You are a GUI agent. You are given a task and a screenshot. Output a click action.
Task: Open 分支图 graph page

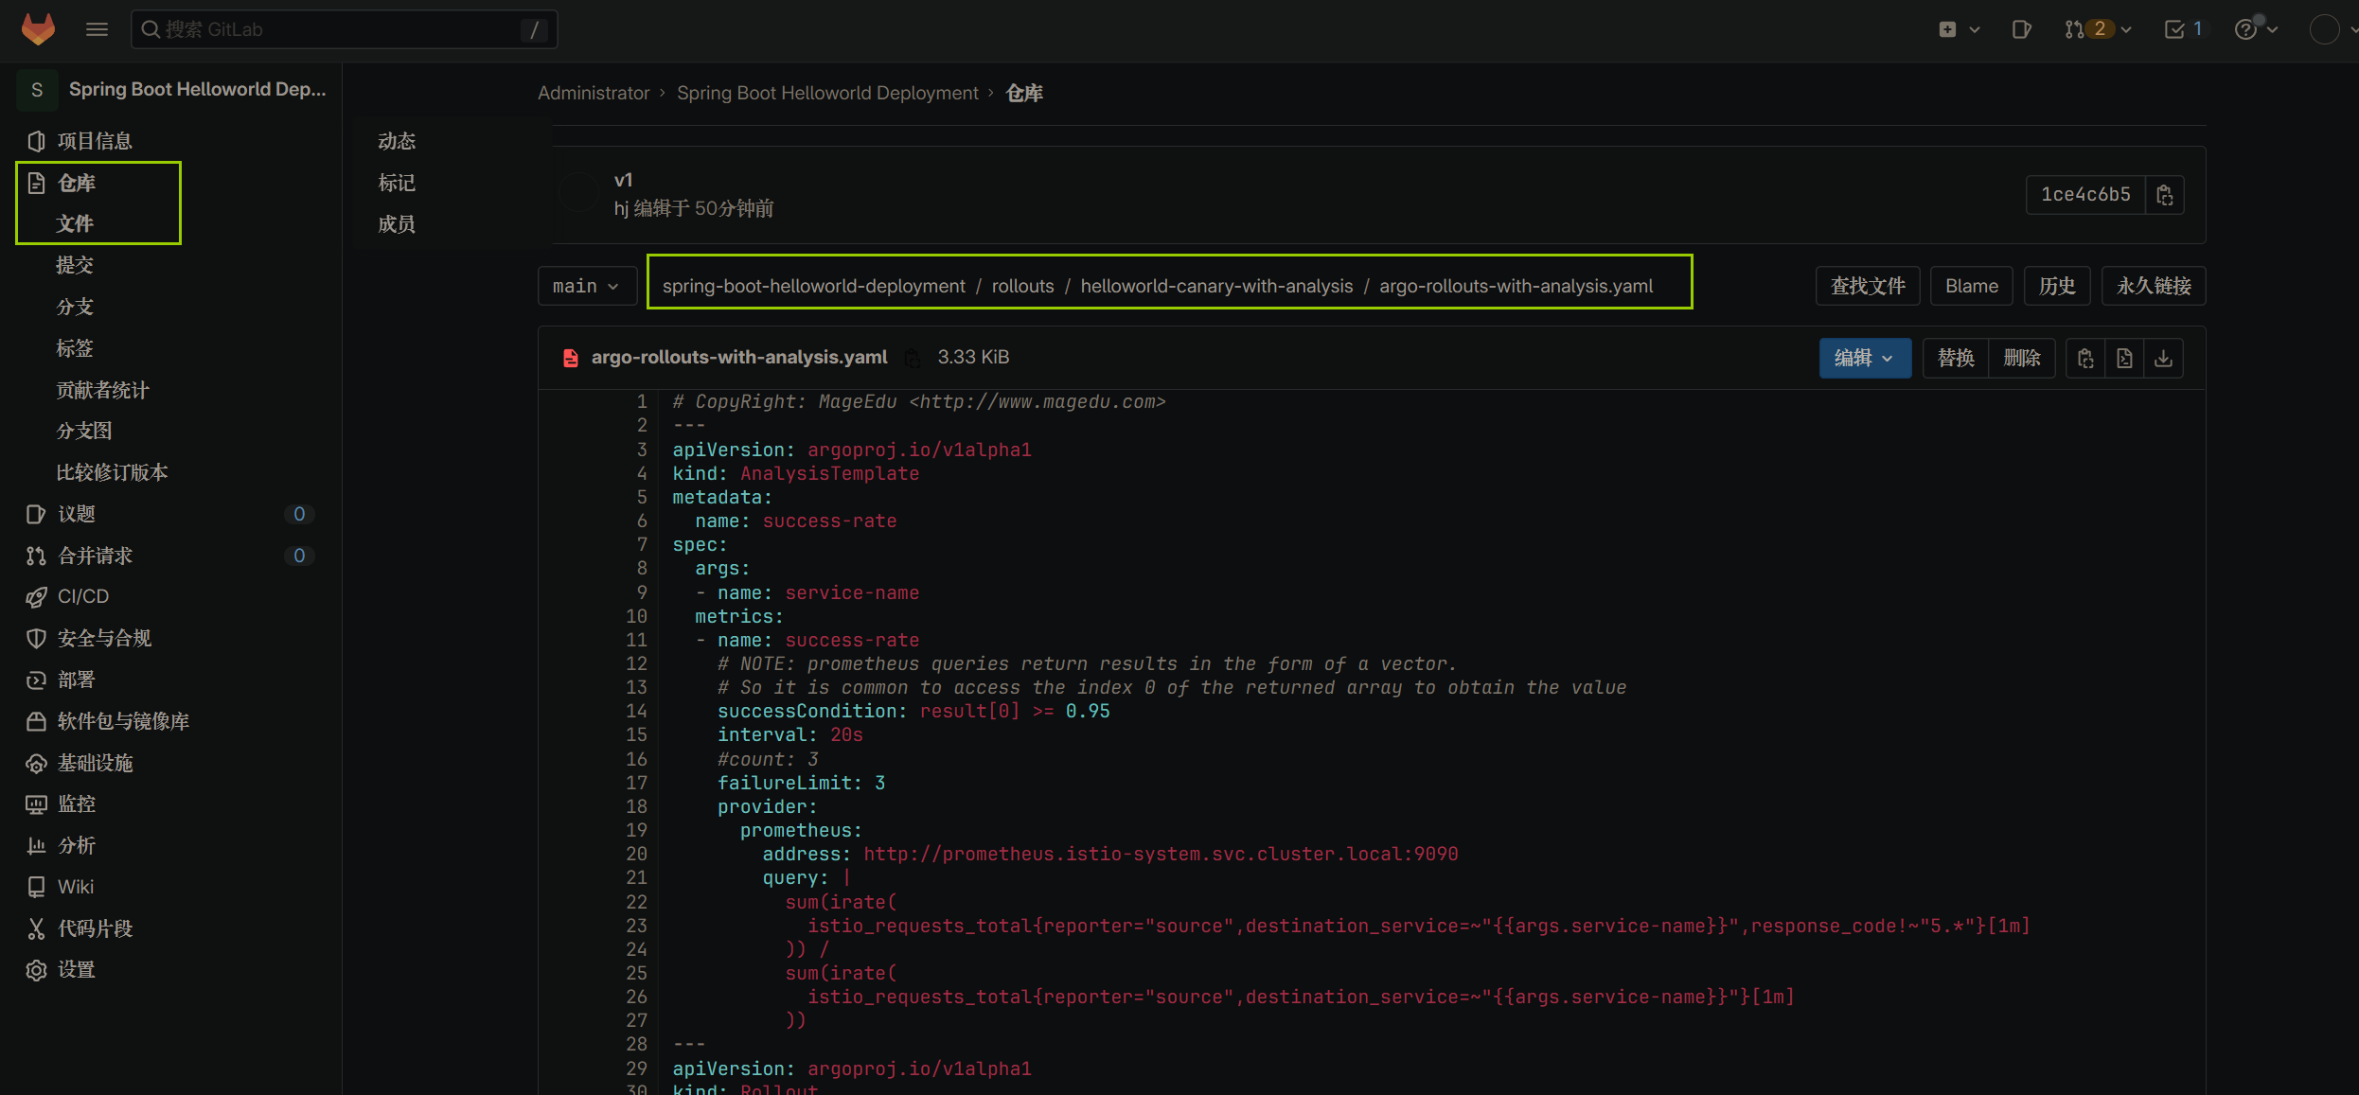pos(84,431)
